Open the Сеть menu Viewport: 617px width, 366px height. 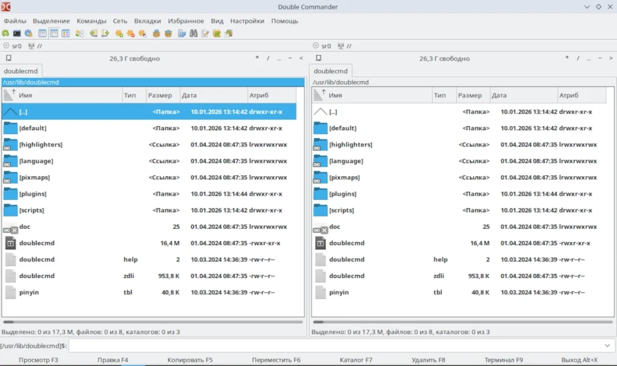(x=120, y=21)
